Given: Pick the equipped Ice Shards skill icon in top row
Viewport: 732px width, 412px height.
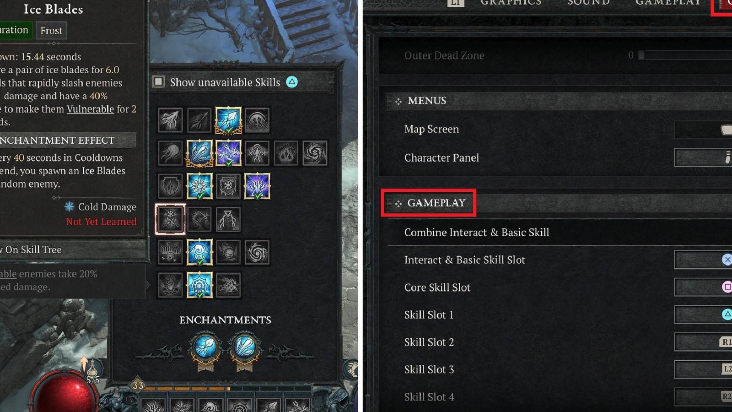Looking at the screenshot, I should point(228,120).
